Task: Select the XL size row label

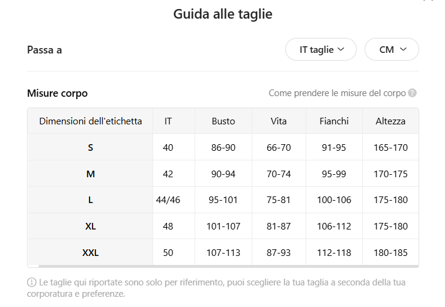Action: coord(91,226)
